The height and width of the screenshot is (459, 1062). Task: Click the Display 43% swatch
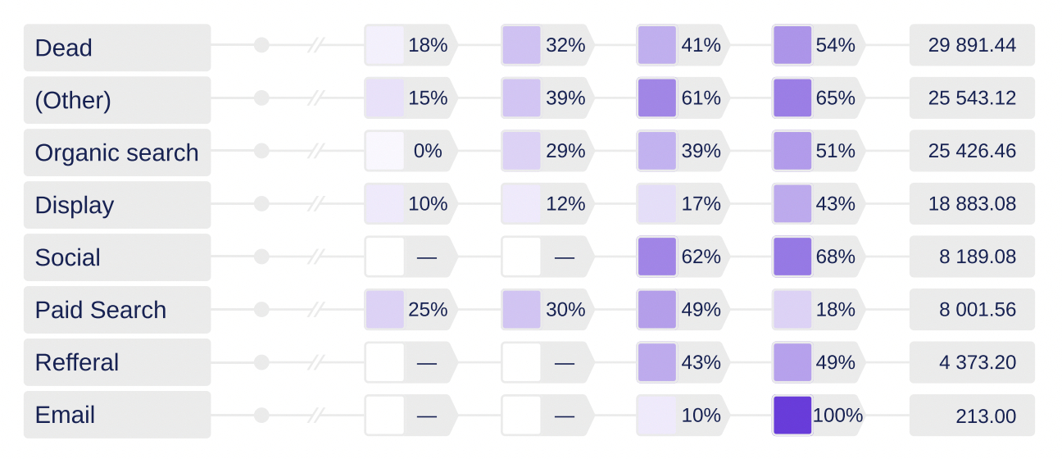tap(792, 205)
